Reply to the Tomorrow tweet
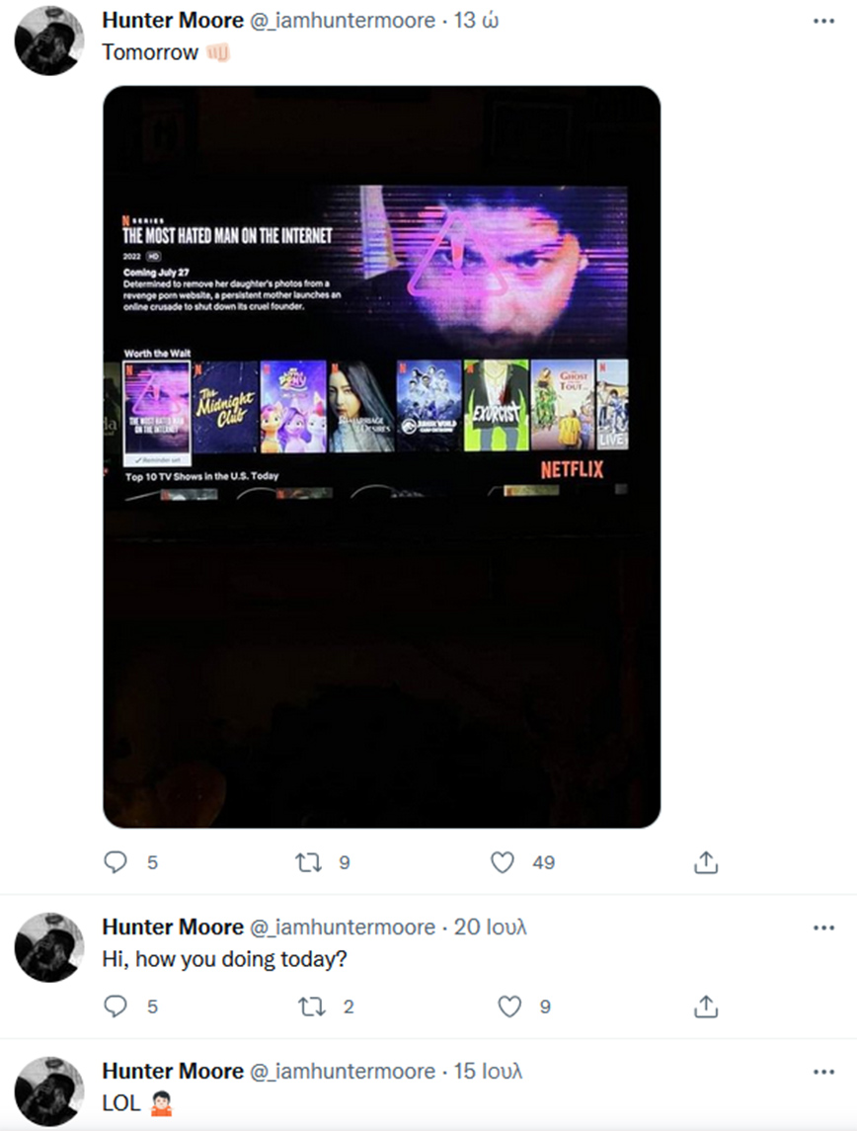 pos(116,862)
